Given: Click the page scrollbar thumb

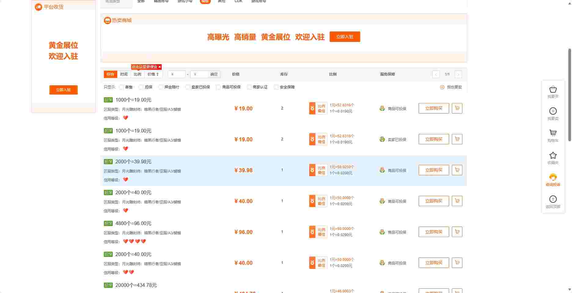Looking at the screenshot, I should (570, 95).
